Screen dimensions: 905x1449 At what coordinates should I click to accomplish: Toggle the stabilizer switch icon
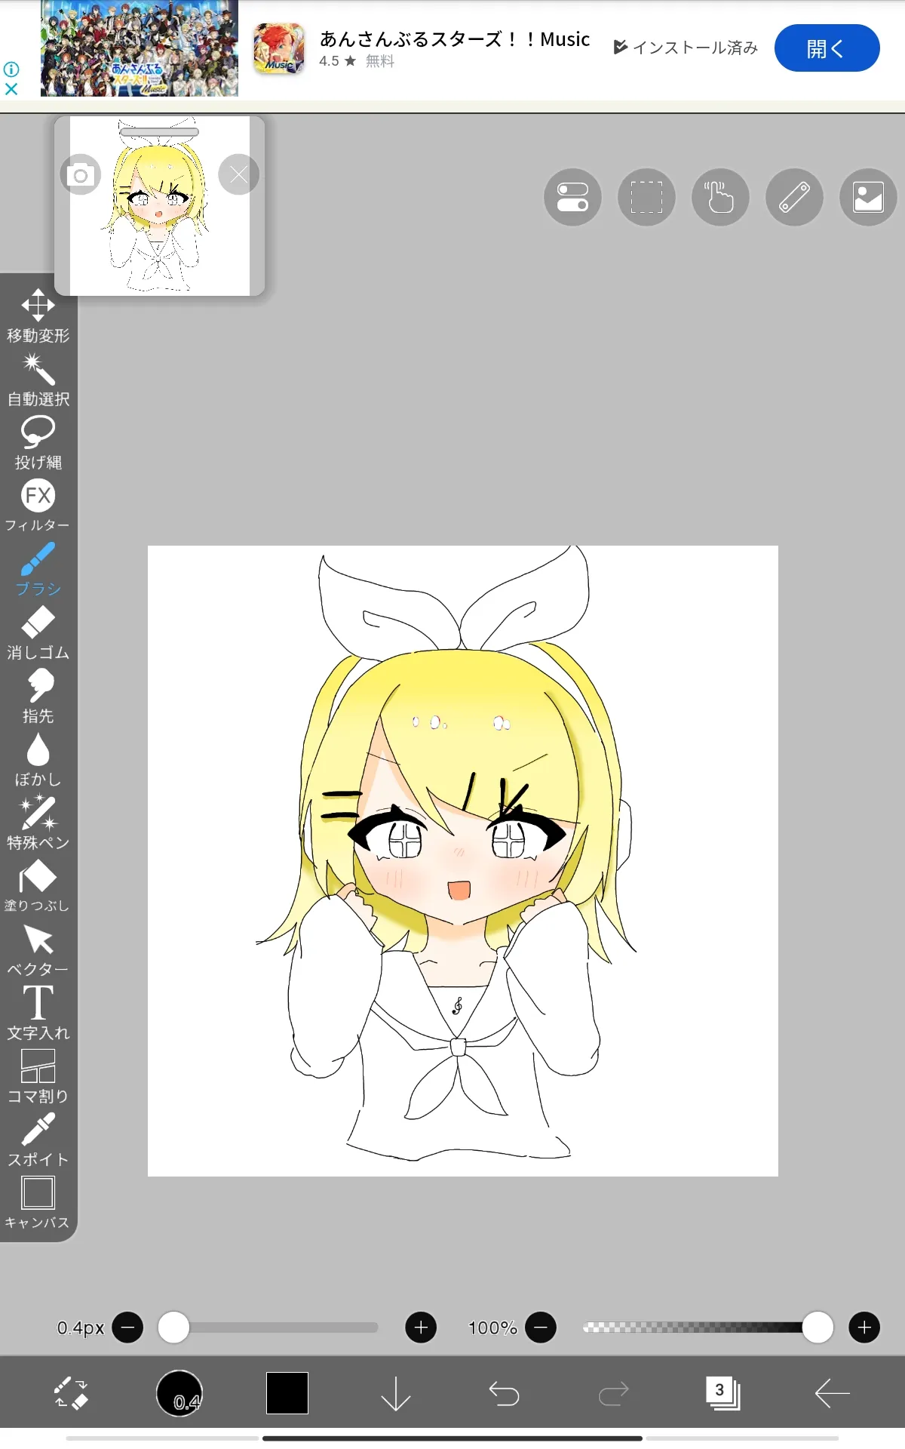click(x=572, y=197)
